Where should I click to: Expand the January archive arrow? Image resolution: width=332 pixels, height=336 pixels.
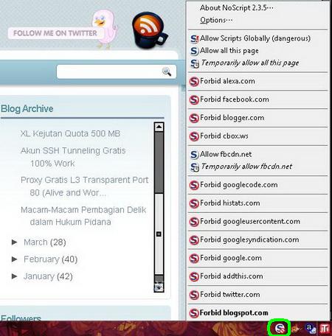15,276
